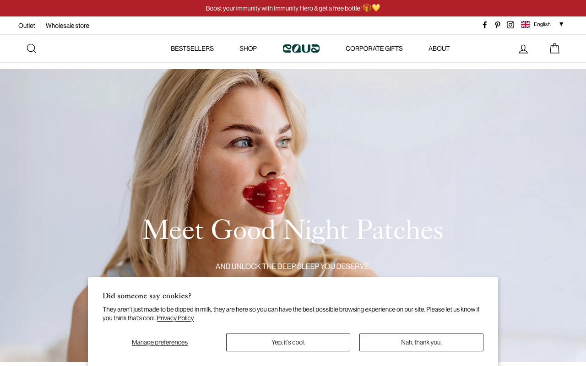Open Manage preferences for cookies

(160, 342)
